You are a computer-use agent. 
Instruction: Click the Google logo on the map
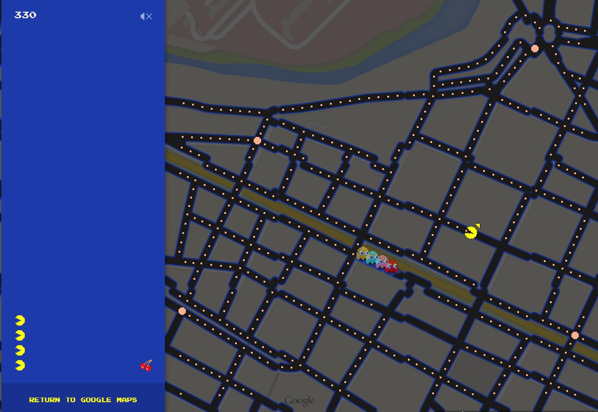[x=299, y=401]
